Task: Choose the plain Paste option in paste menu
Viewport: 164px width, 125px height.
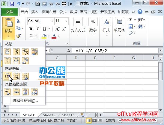Action: pyautogui.click(x=7, y=52)
